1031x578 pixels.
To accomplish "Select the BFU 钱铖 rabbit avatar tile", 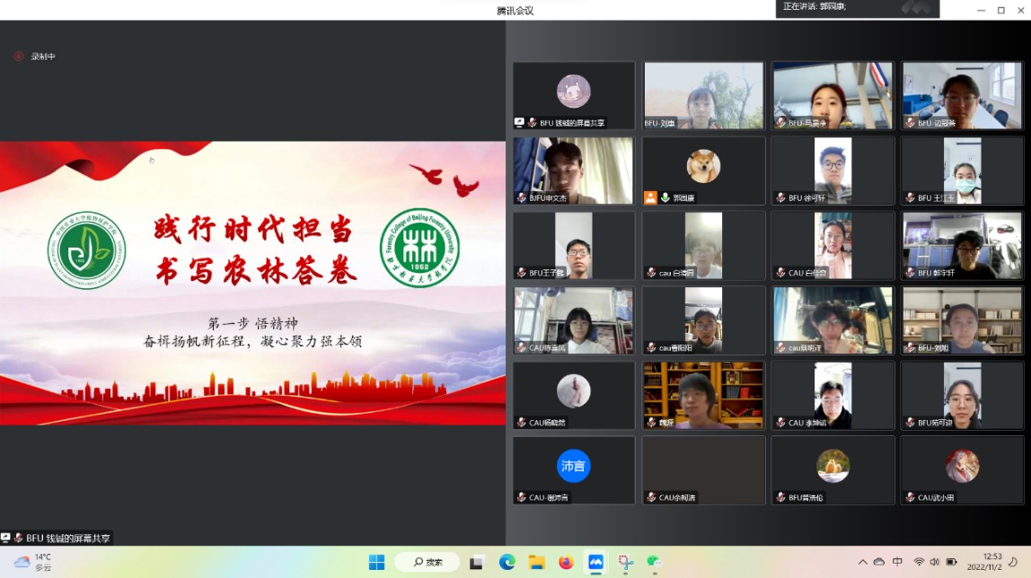I will [x=573, y=96].
